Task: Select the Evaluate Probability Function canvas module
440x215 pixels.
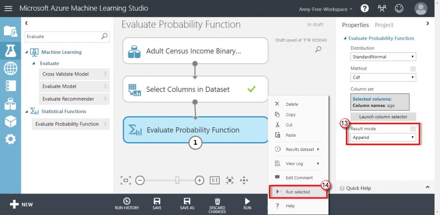Action: [196, 130]
